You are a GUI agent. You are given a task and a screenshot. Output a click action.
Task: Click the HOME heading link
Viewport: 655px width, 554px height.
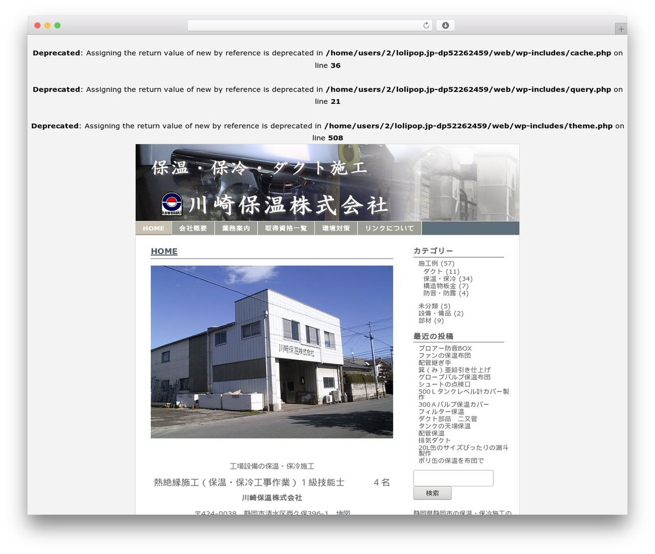click(164, 251)
